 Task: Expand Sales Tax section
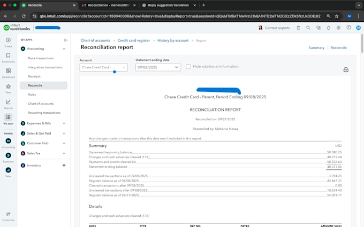64,153
